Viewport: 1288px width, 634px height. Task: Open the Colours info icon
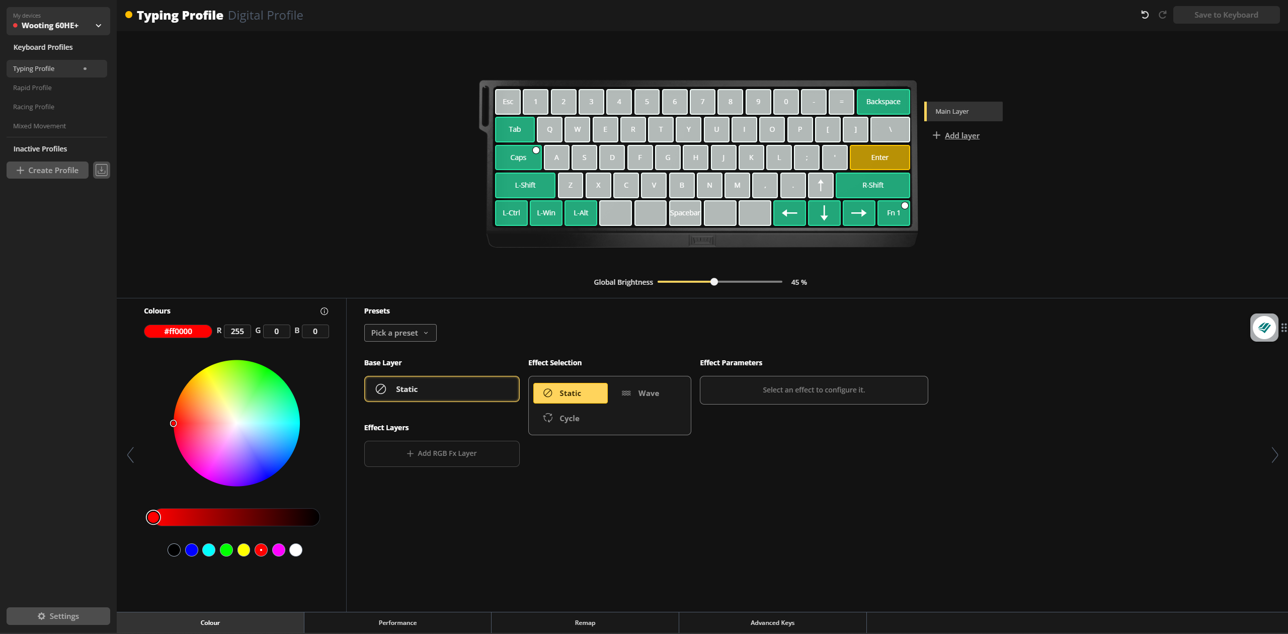click(x=324, y=311)
